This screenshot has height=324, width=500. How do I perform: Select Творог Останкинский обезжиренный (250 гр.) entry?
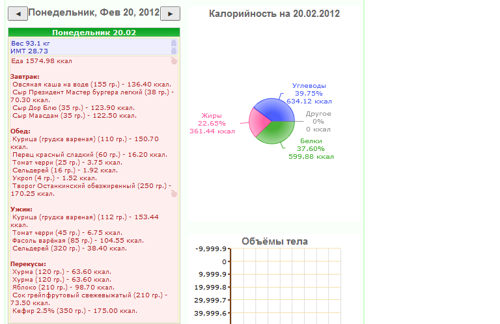[x=91, y=189]
